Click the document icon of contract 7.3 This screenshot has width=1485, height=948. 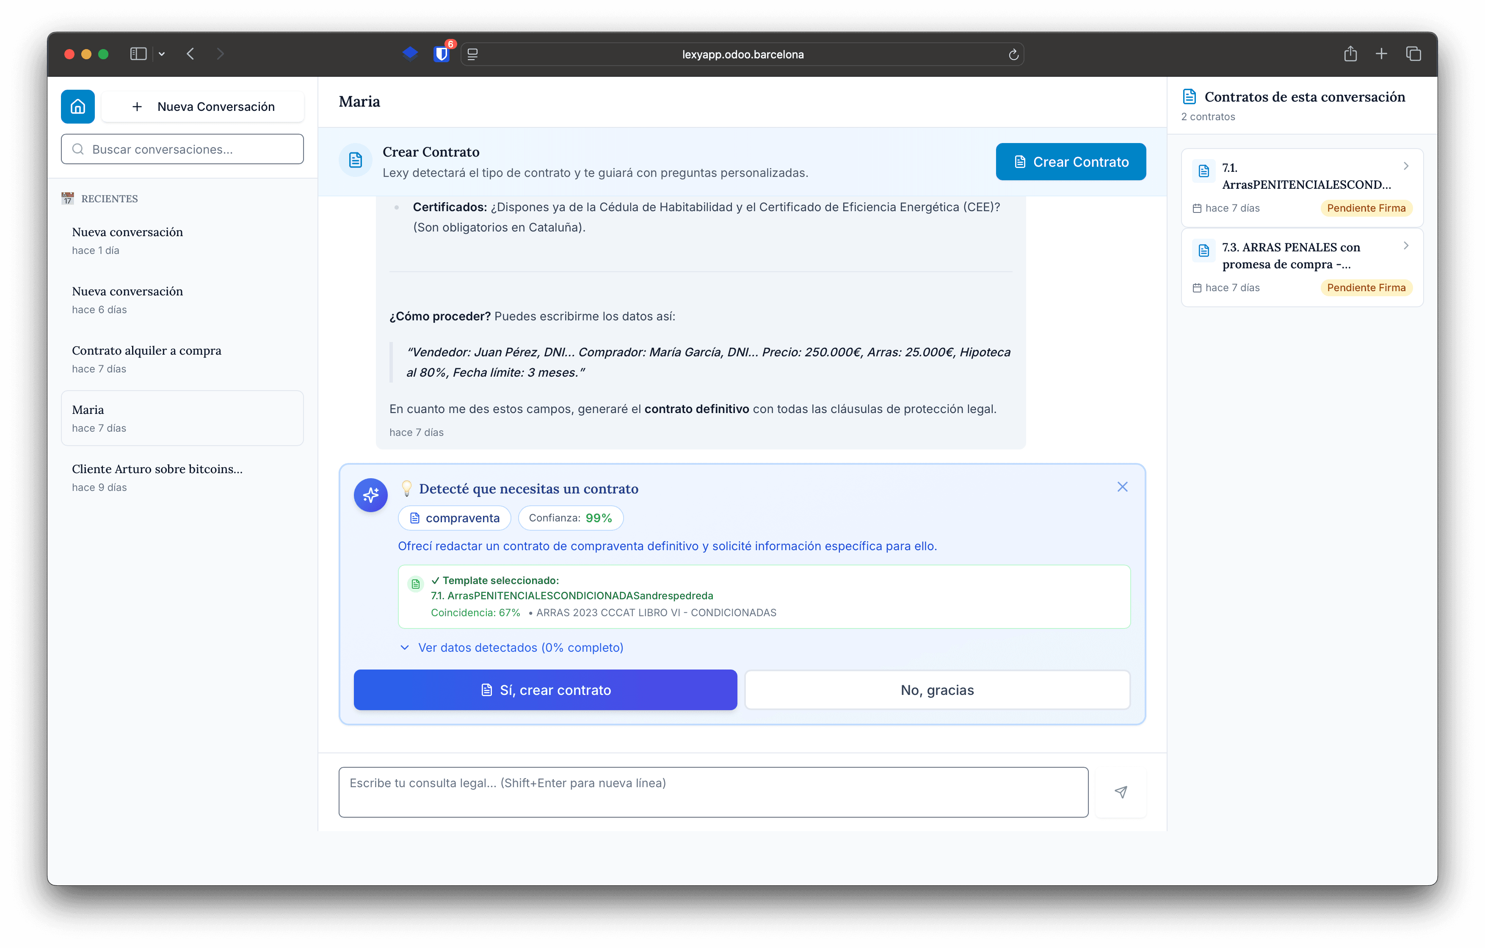[x=1203, y=250]
